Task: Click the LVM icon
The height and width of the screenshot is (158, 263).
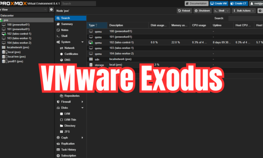Action: [61, 114]
